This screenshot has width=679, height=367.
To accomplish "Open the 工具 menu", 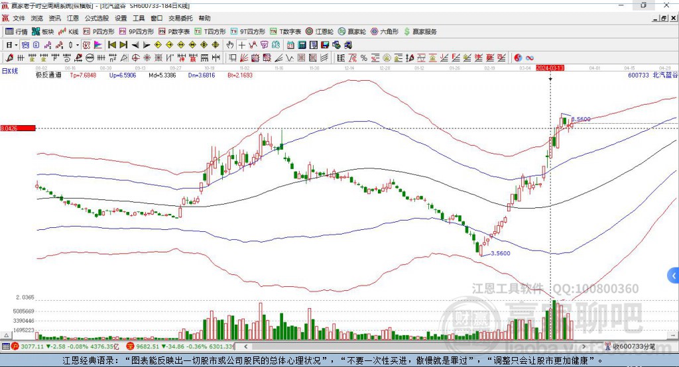I will tap(139, 18).
